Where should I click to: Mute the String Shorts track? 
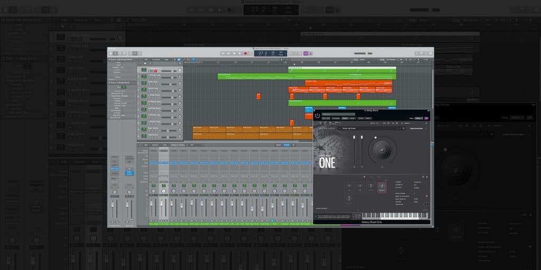tap(150, 71)
